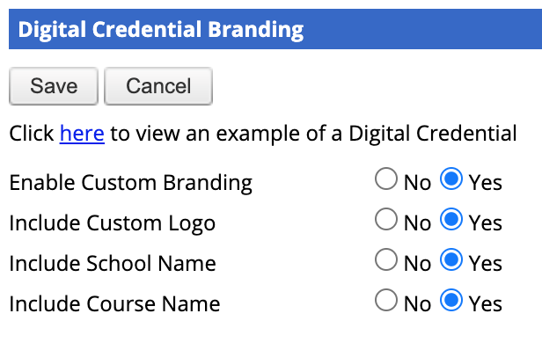This screenshot has width=542, height=350.
Task: Select Yes for Enable Custom Branding
Action: pyautogui.click(x=451, y=179)
